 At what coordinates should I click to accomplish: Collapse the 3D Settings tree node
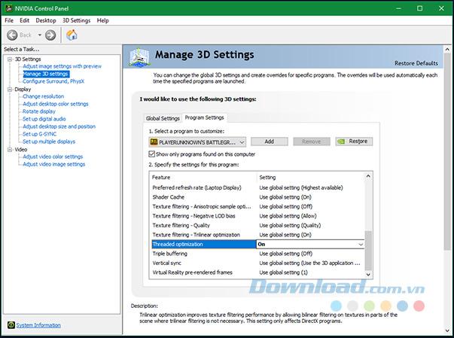tap(9, 59)
